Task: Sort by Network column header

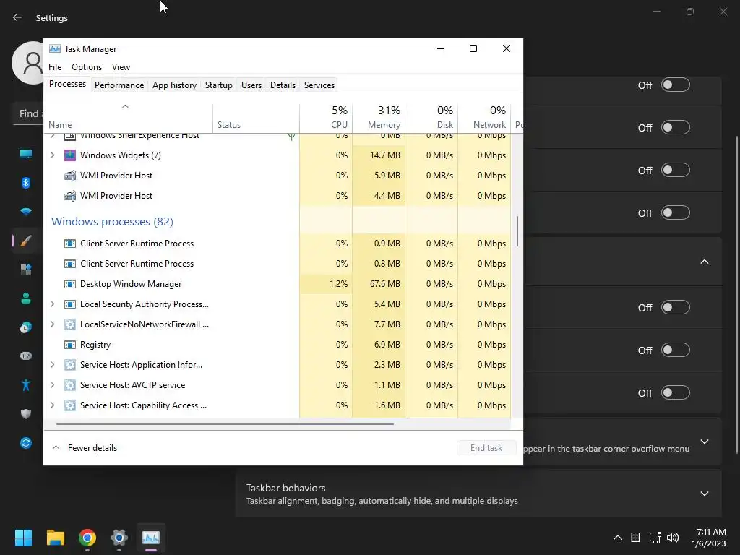Action: coord(484,117)
